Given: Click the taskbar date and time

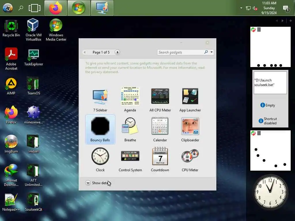Looking at the screenshot, I should 269,8.
